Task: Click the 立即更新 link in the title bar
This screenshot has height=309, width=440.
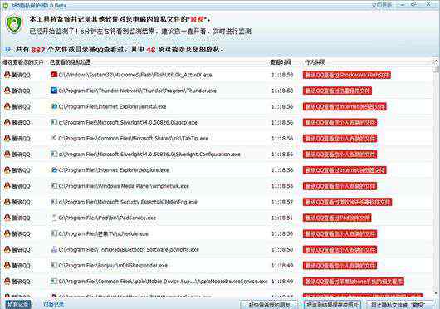Action: (381, 5)
